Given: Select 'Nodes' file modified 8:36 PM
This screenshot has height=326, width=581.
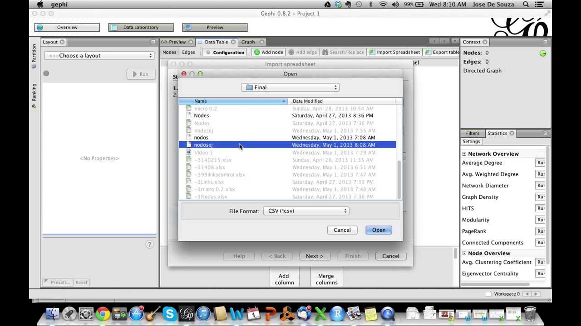Looking at the screenshot, I should 287,115.
